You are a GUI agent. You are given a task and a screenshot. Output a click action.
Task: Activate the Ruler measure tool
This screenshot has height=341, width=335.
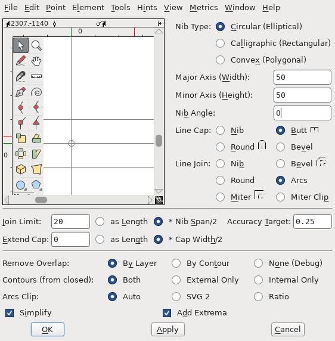(36, 76)
